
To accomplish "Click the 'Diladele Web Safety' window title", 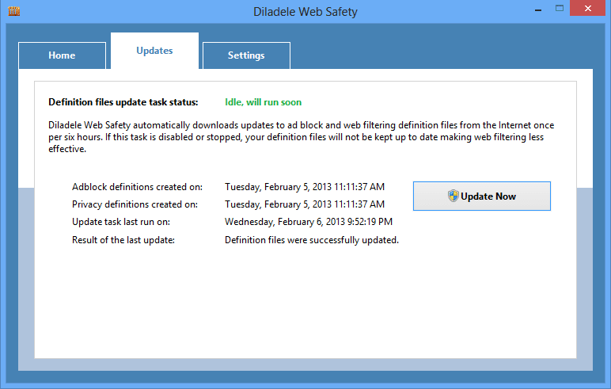I will [305, 12].
